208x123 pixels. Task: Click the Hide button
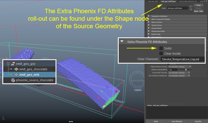point(201,11)
